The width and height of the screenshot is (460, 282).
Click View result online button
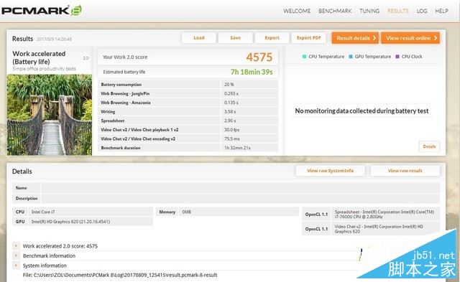(x=410, y=38)
